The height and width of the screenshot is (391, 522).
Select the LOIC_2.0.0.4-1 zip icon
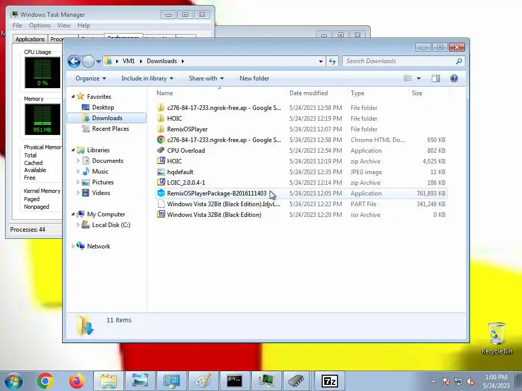tap(161, 183)
